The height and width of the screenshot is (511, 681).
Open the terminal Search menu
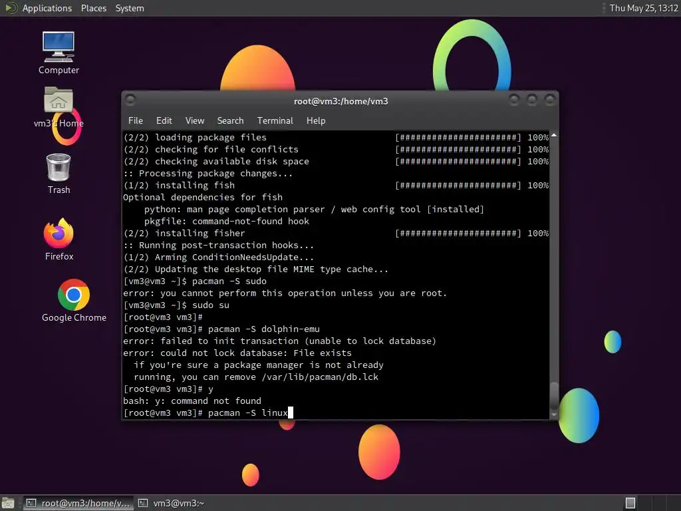[230, 121]
